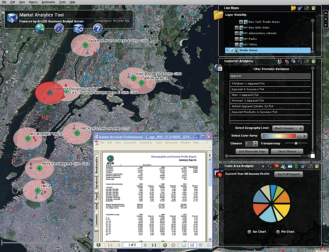Viewport: 329px width, 252px height.
Task: Jump to last page in Acrobat window
Action: click(154, 245)
